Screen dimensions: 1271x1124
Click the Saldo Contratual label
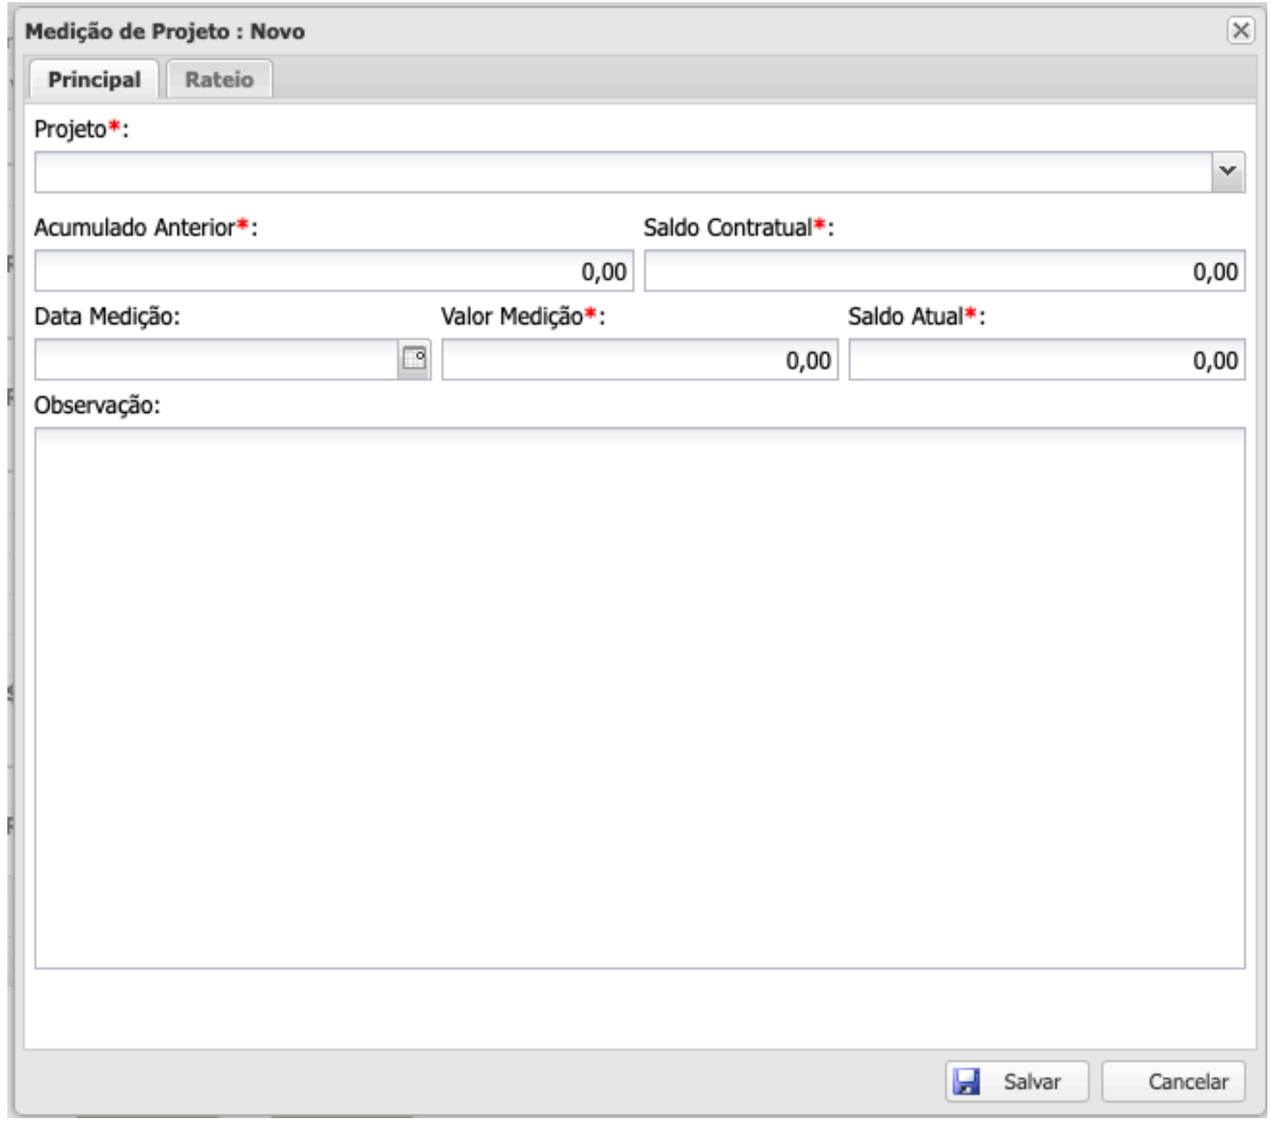click(728, 228)
